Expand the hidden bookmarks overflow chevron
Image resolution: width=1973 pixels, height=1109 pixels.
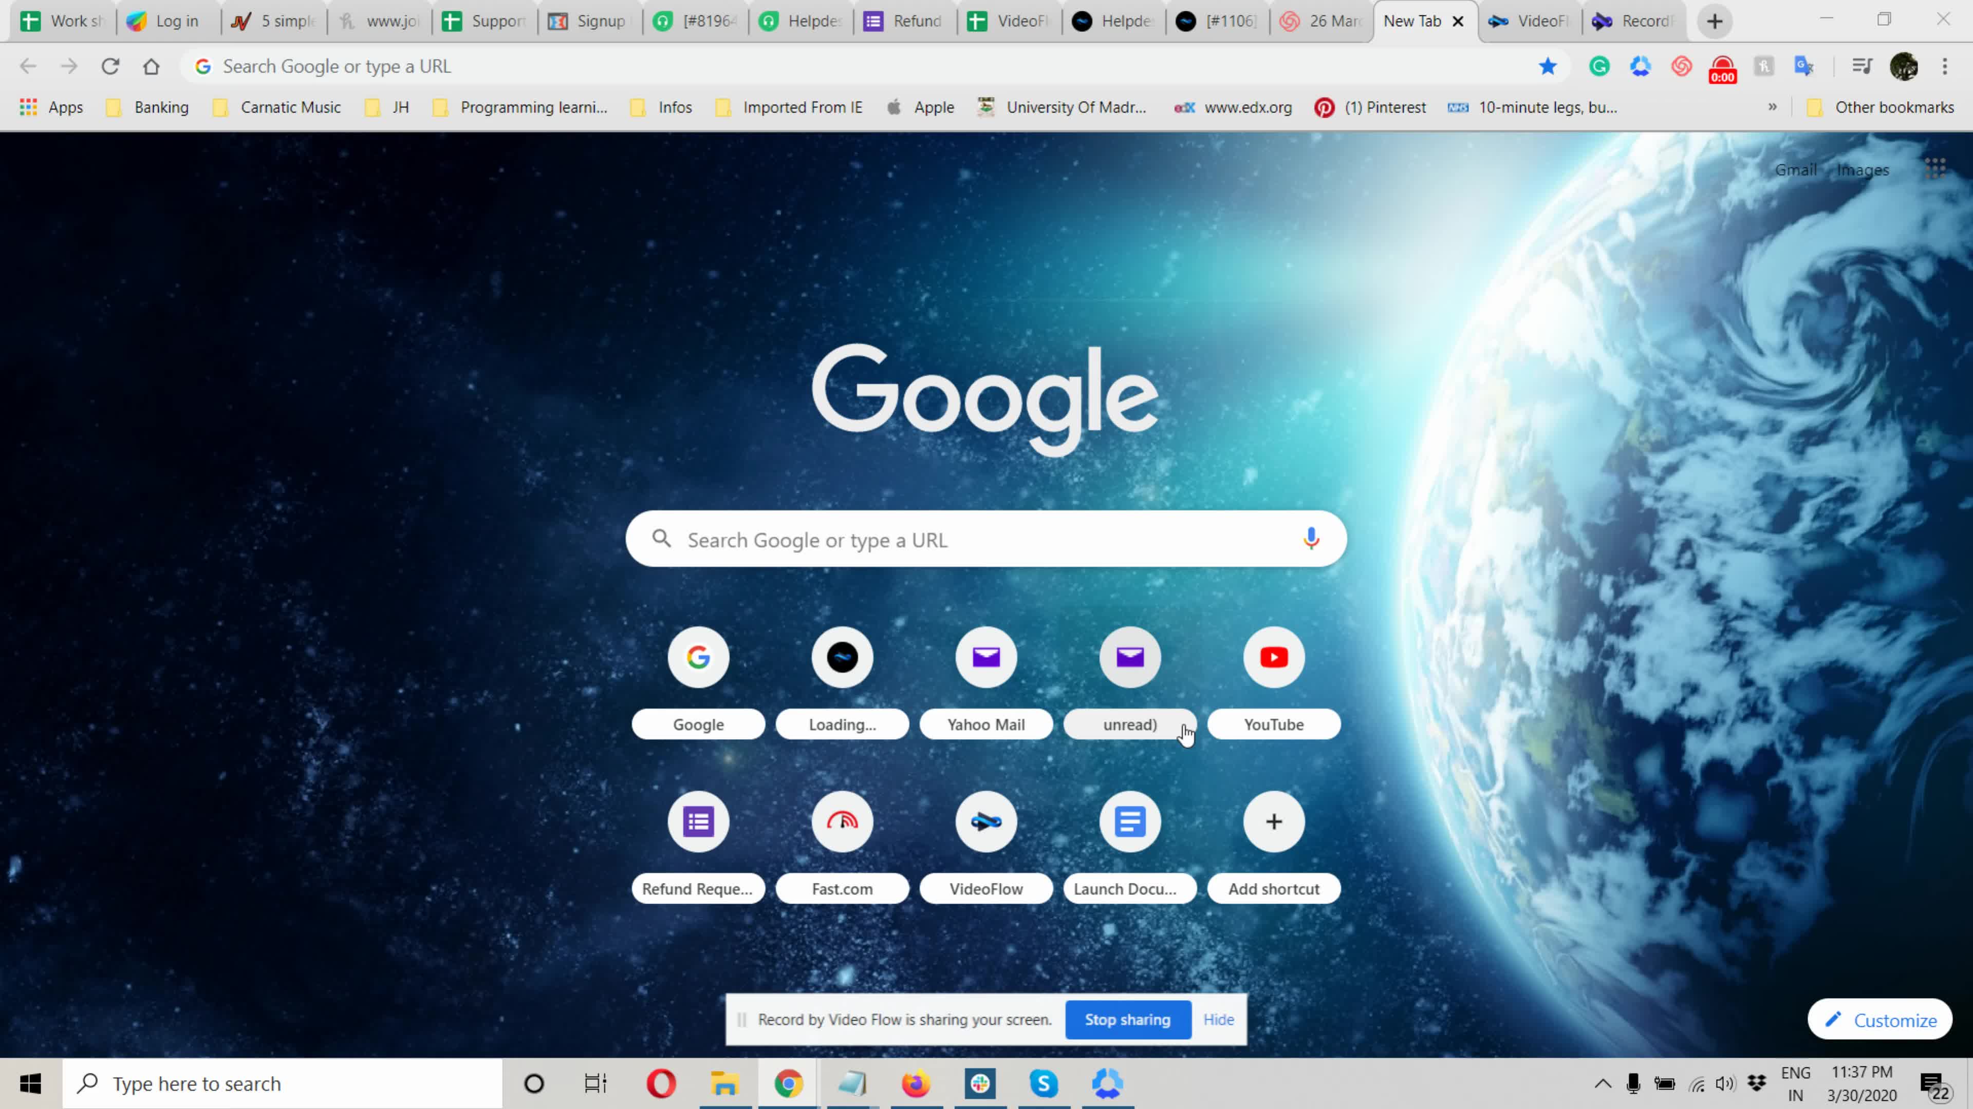click(x=1772, y=107)
